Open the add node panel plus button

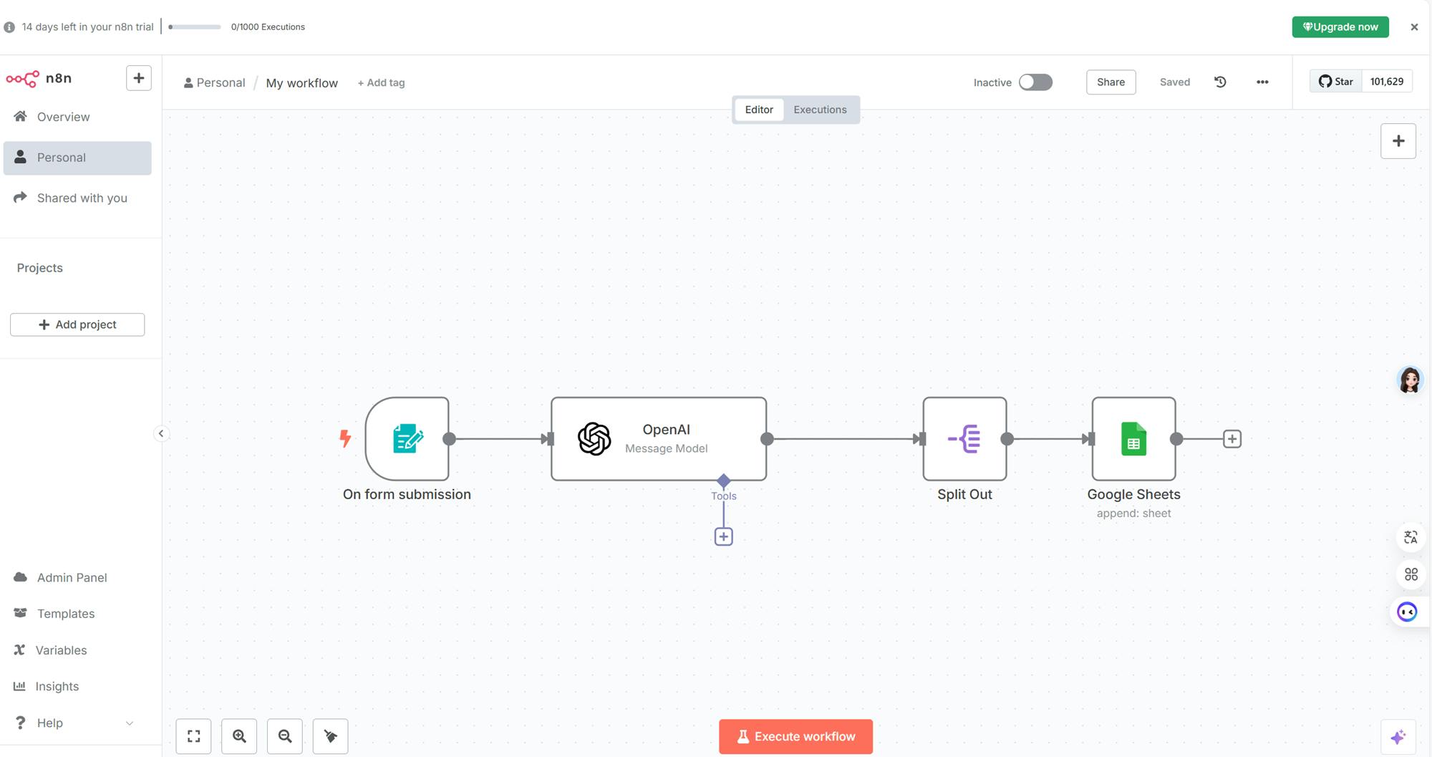1398,141
